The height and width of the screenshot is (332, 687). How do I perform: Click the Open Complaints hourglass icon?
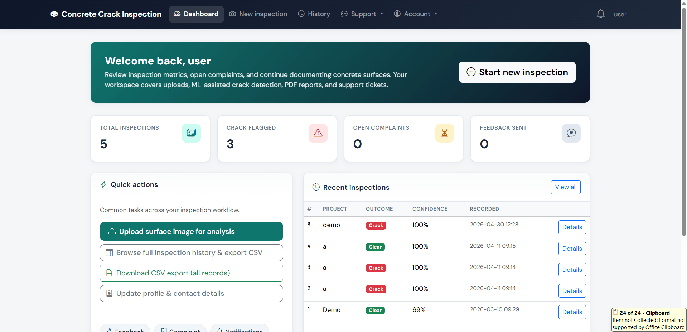tap(445, 133)
